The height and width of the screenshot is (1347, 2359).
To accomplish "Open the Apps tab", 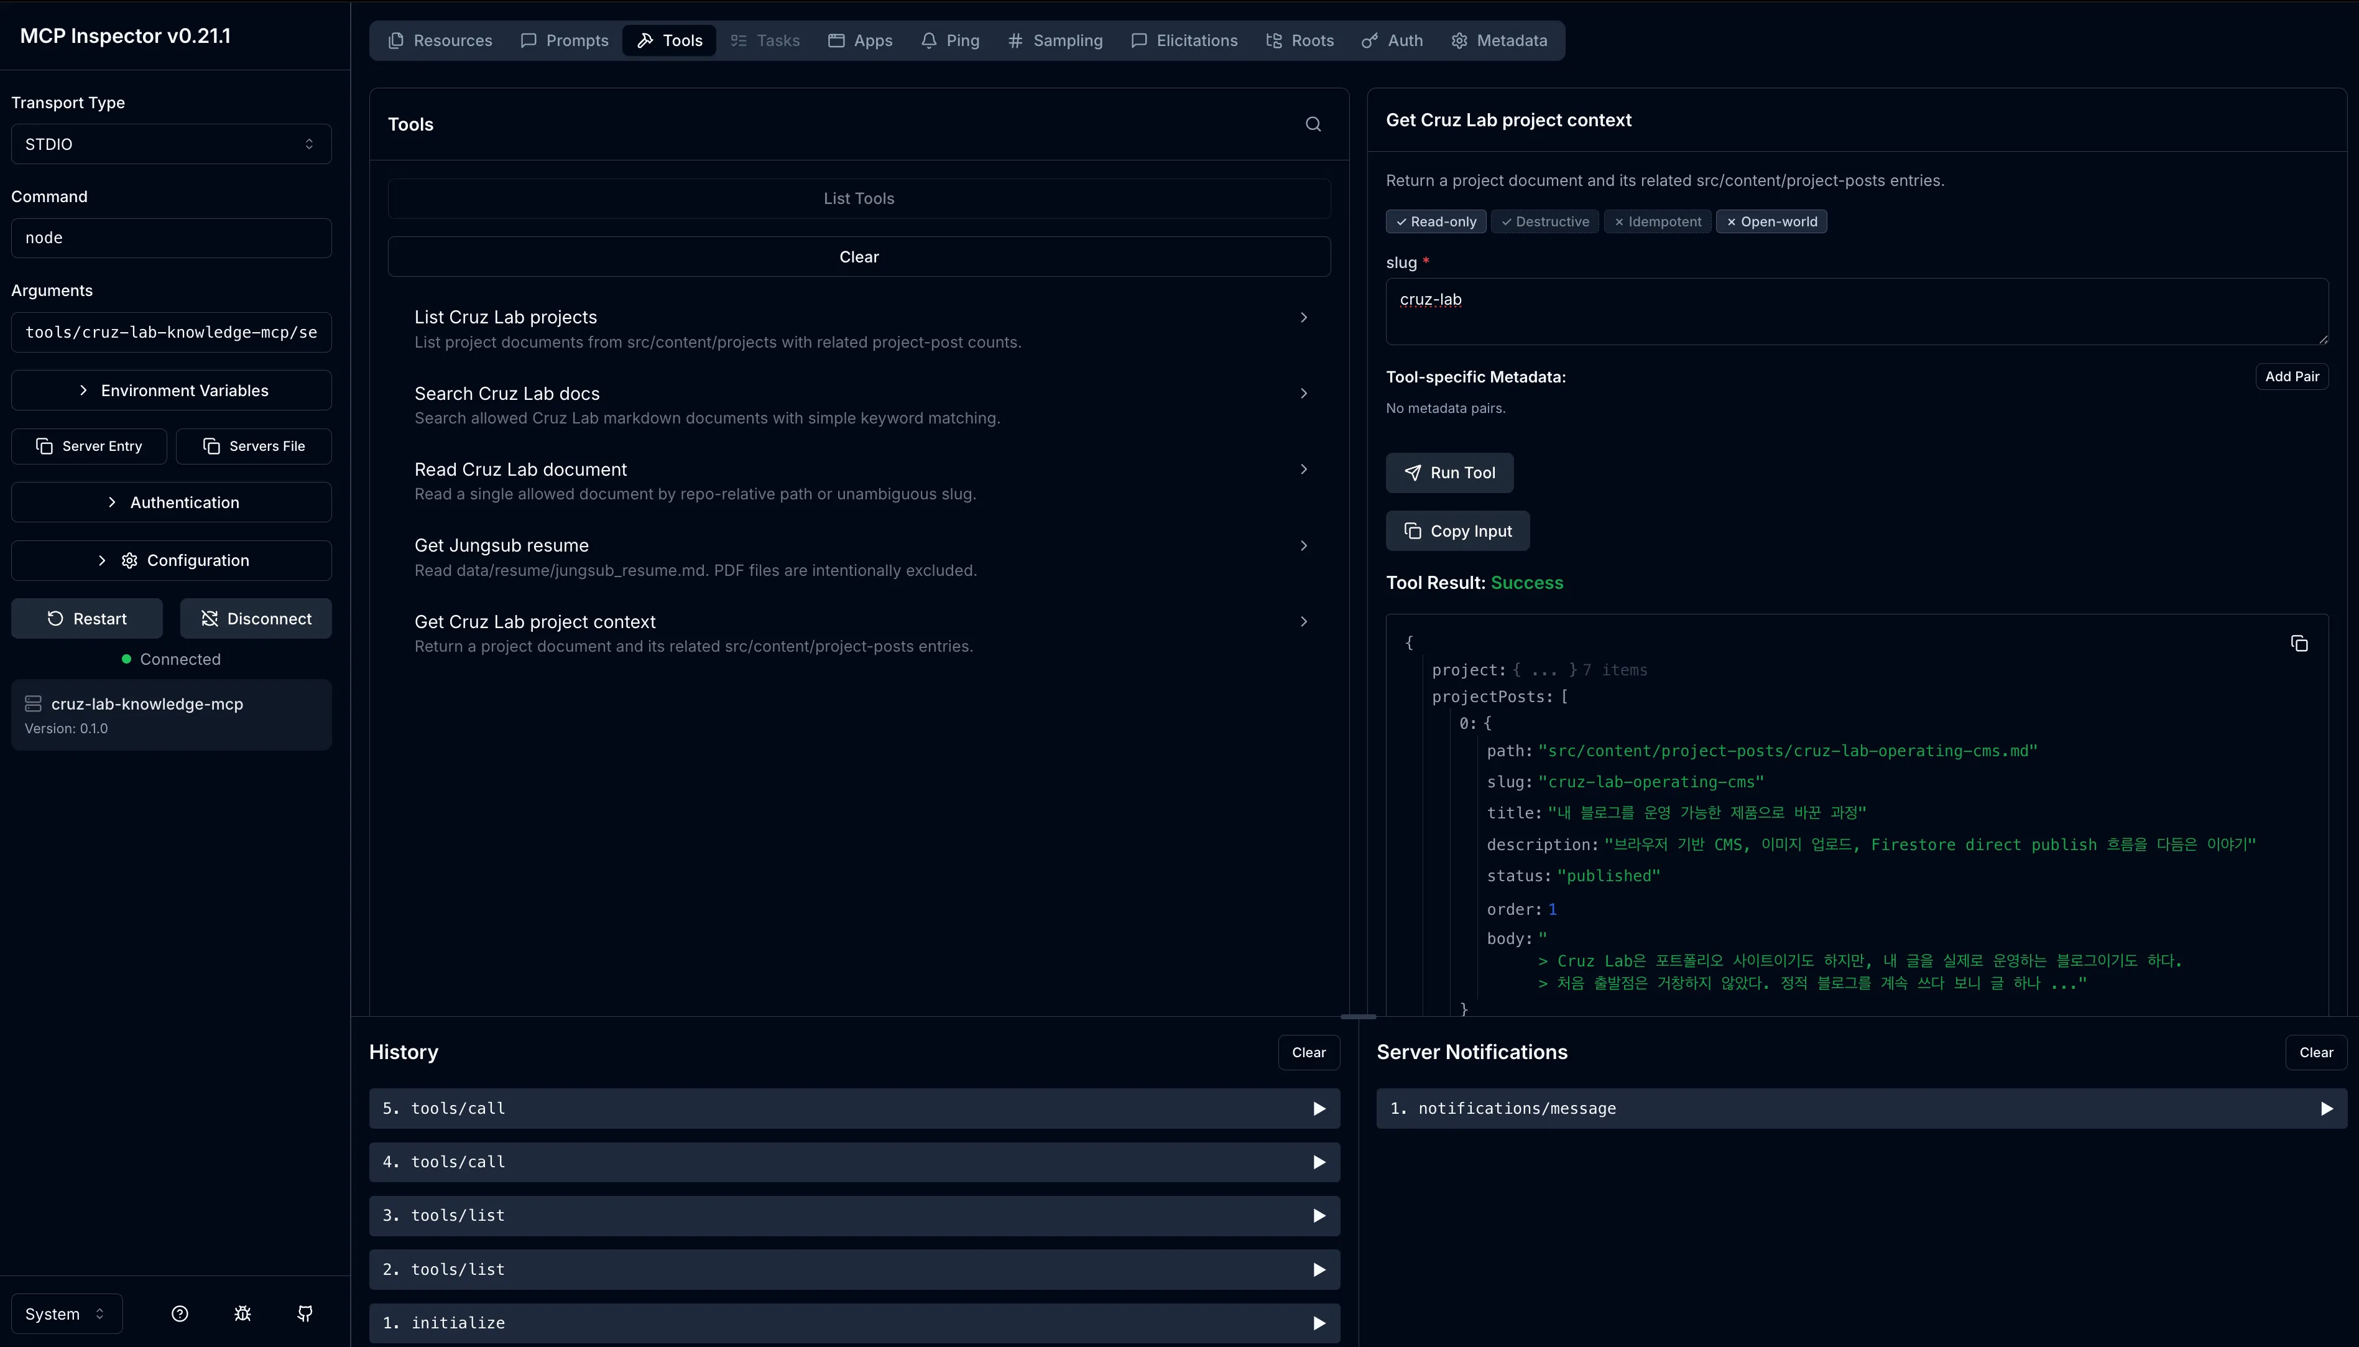I will click(x=860, y=40).
